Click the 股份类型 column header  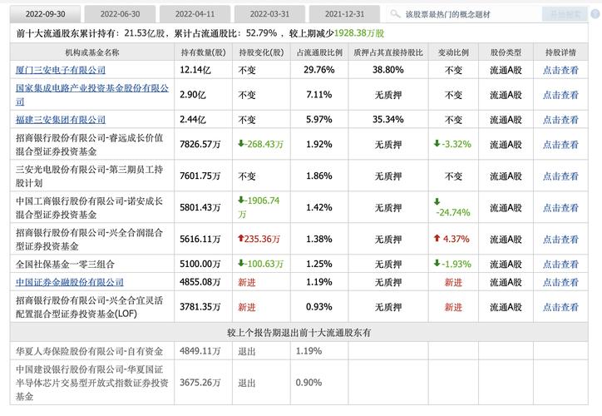pos(506,52)
